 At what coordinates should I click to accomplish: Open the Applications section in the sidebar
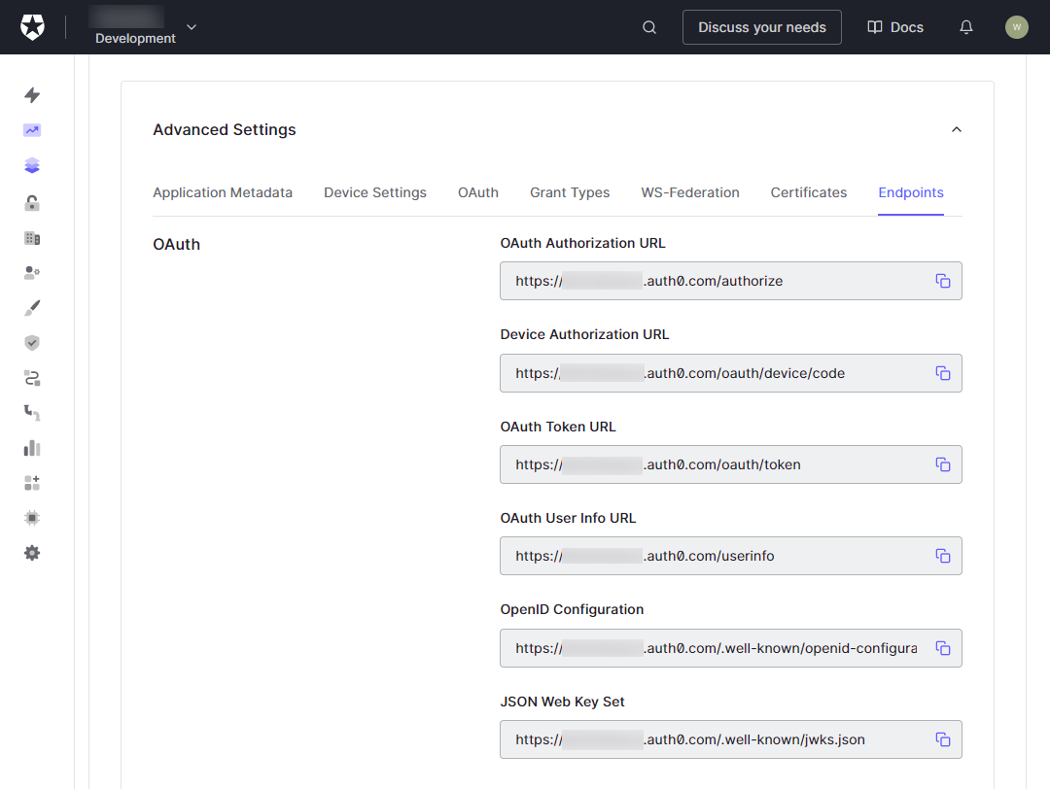[x=32, y=165]
